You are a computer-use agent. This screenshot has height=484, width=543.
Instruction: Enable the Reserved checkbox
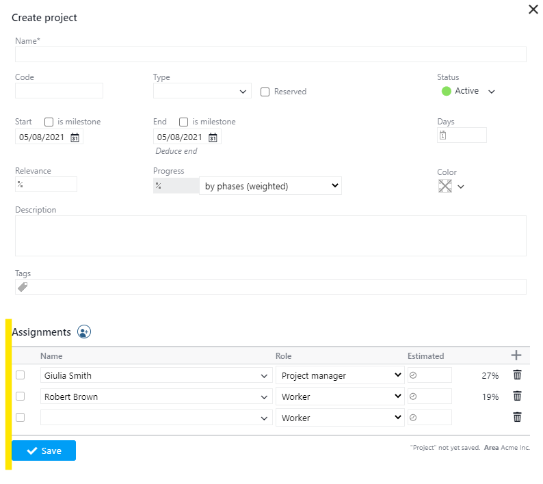265,92
